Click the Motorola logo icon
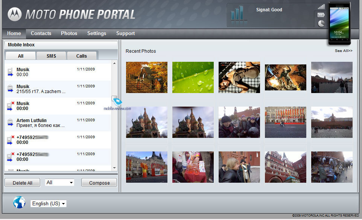This screenshot has width=362, height=220. coord(15,14)
